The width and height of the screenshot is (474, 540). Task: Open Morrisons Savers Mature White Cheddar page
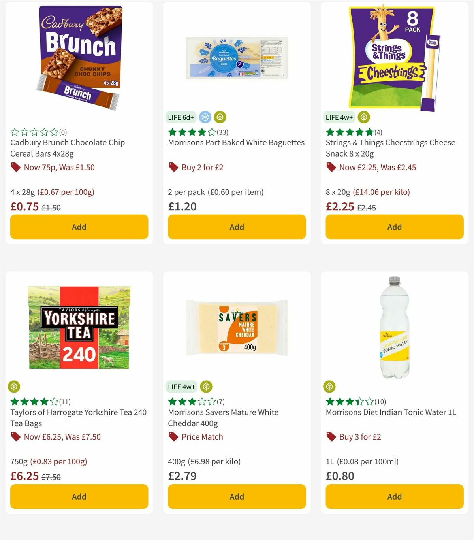click(223, 417)
